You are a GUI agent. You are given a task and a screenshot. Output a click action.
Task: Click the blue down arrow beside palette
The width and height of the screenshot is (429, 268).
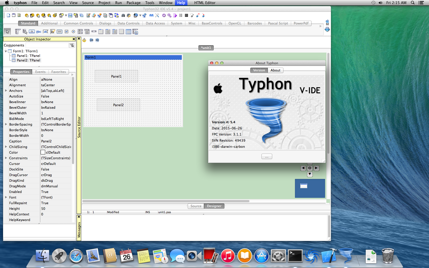327,29
